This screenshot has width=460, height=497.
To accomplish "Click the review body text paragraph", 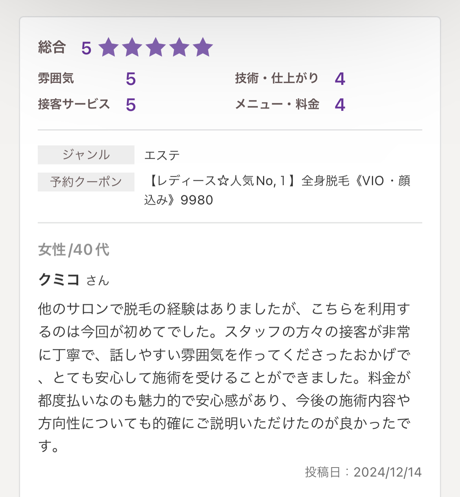I will [x=224, y=378].
